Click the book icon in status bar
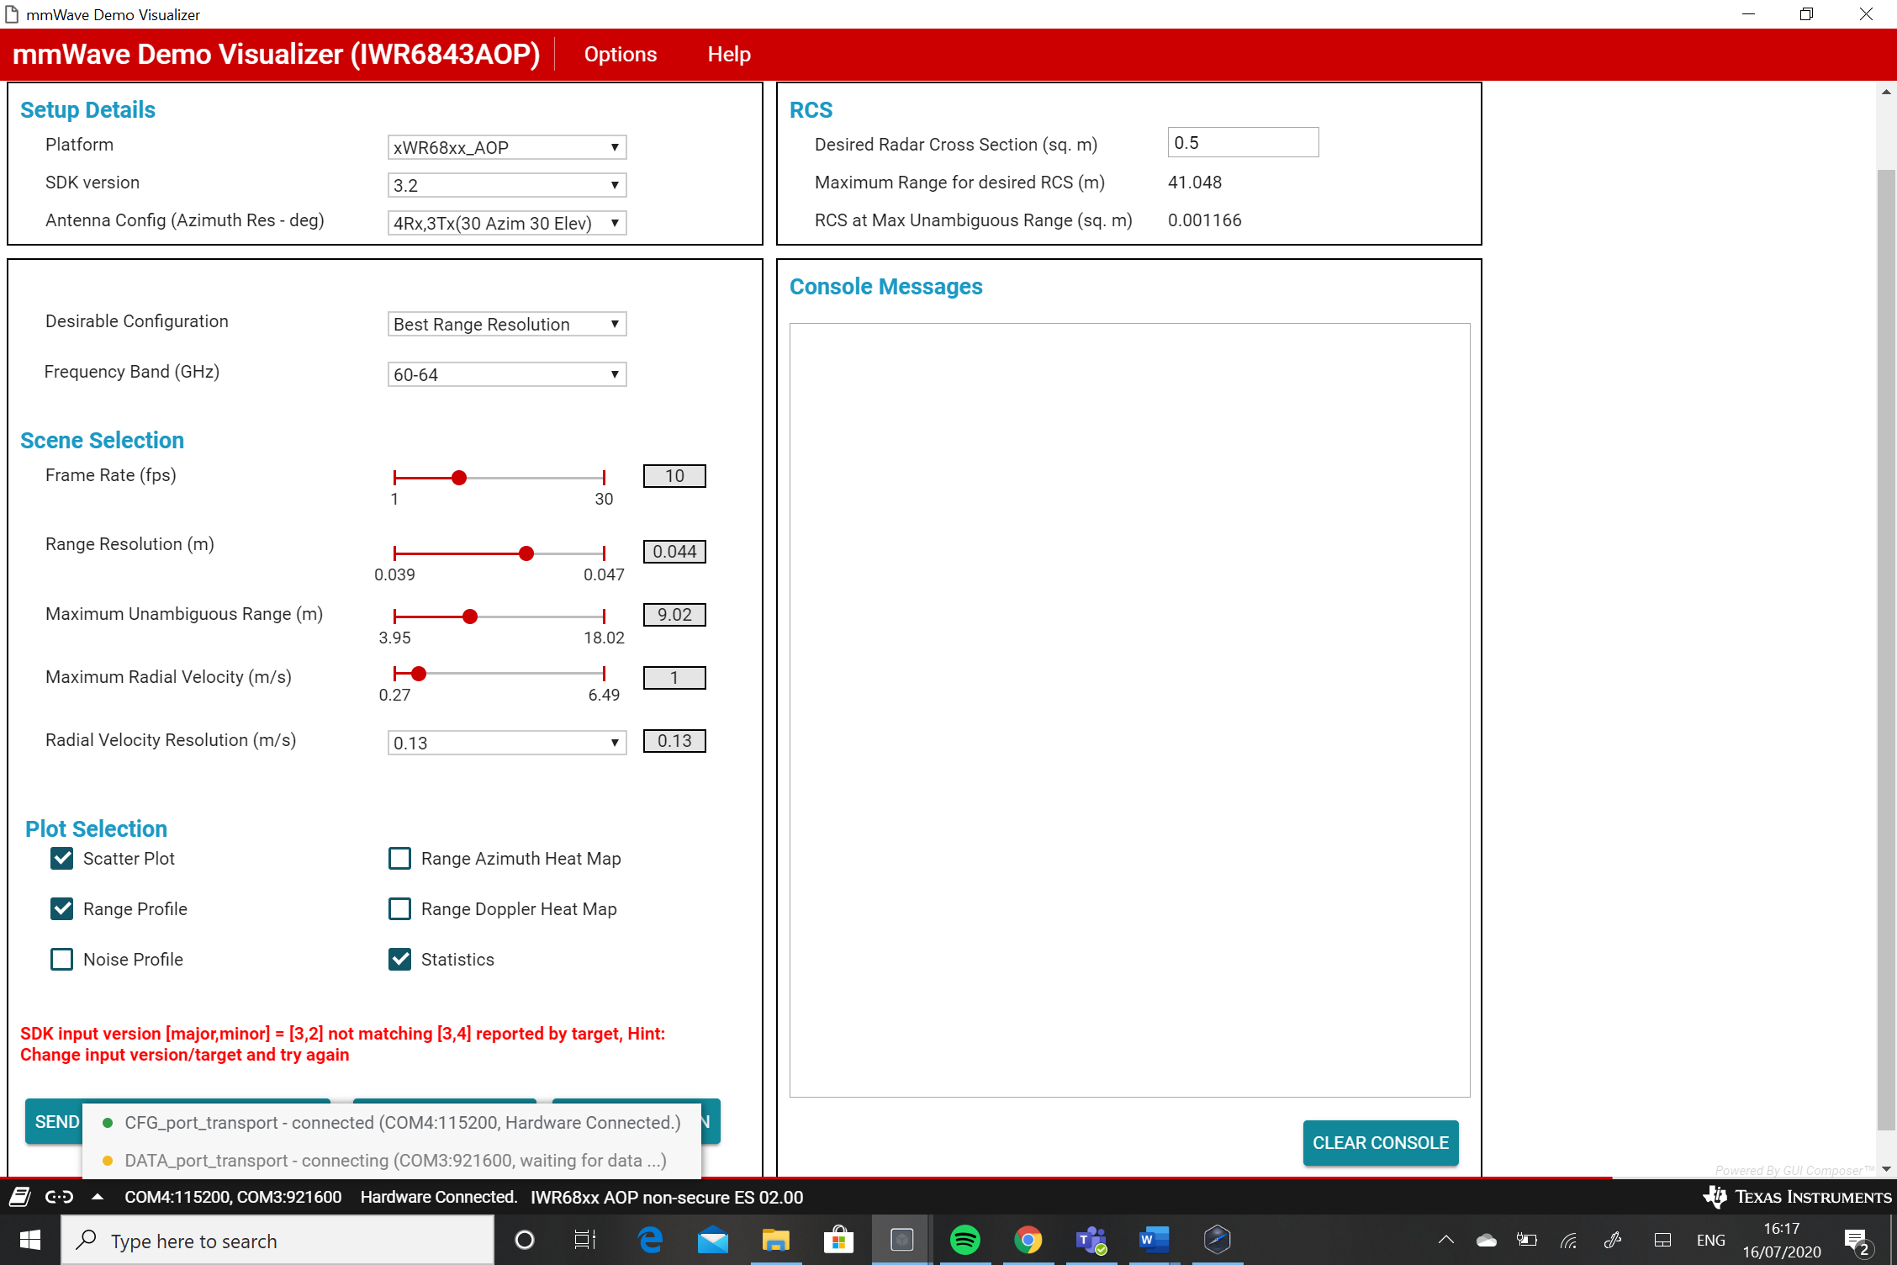The image size is (1897, 1265). click(x=20, y=1197)
